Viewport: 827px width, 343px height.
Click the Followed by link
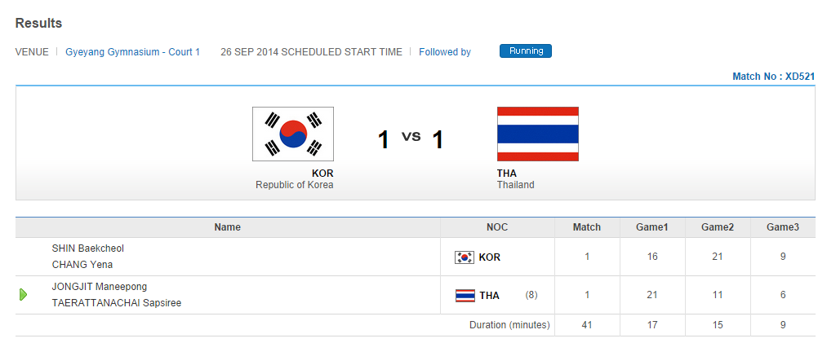click(445, 52)
